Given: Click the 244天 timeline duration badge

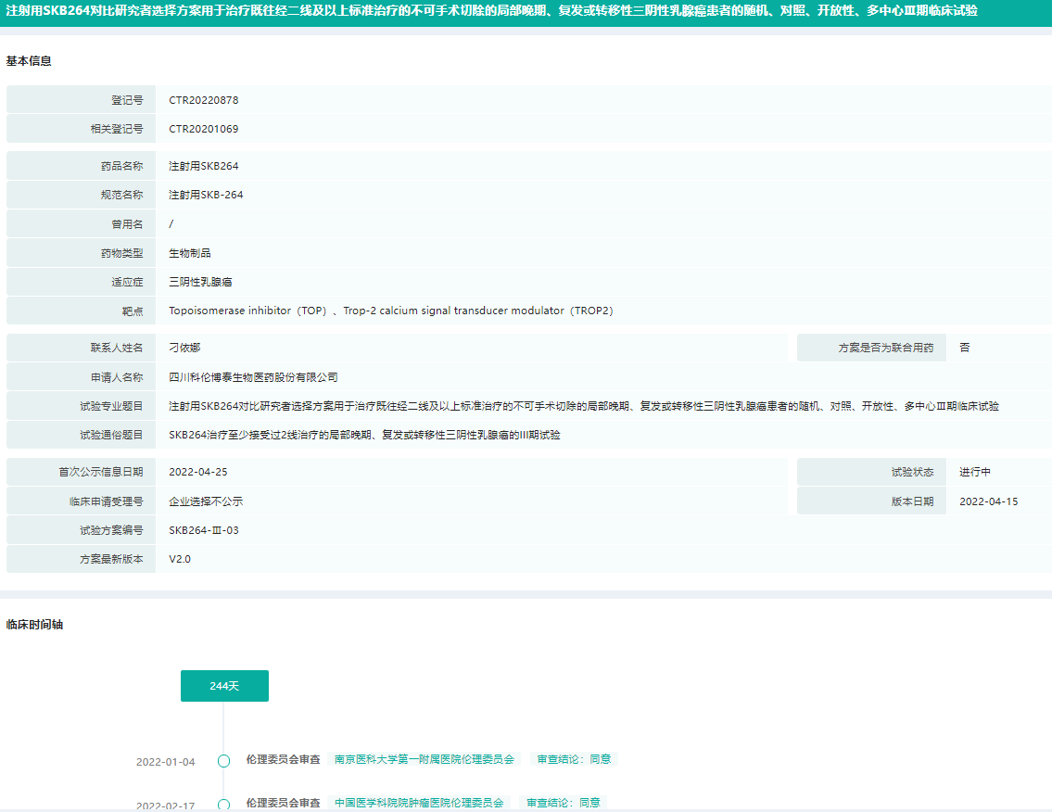Looking at the screenshot, I should (x=224, y=686).
